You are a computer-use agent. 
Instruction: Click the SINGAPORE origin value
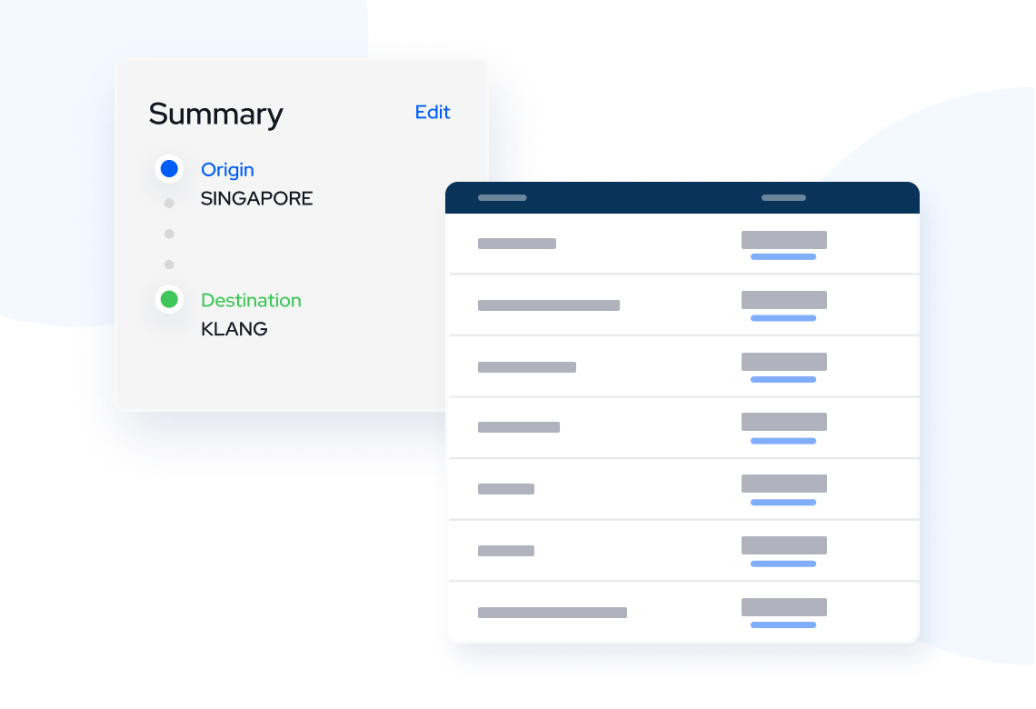[256, 198]
